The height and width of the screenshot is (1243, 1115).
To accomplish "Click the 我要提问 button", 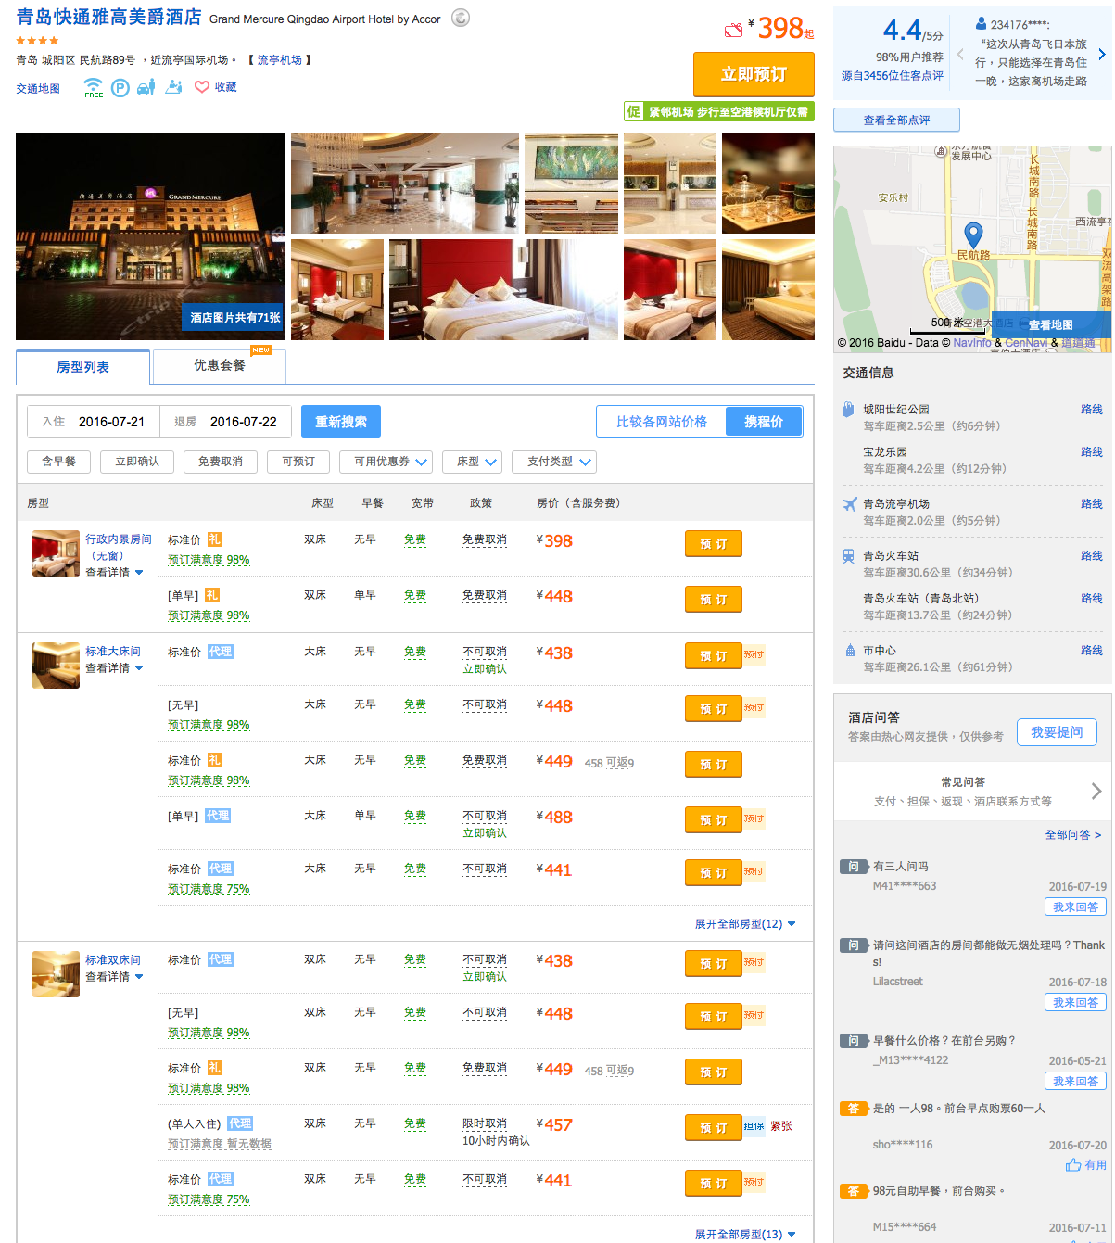I will 1057,732.
